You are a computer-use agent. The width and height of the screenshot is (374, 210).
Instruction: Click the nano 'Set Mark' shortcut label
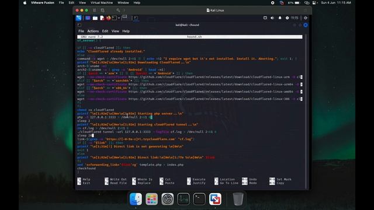[284, 179]
